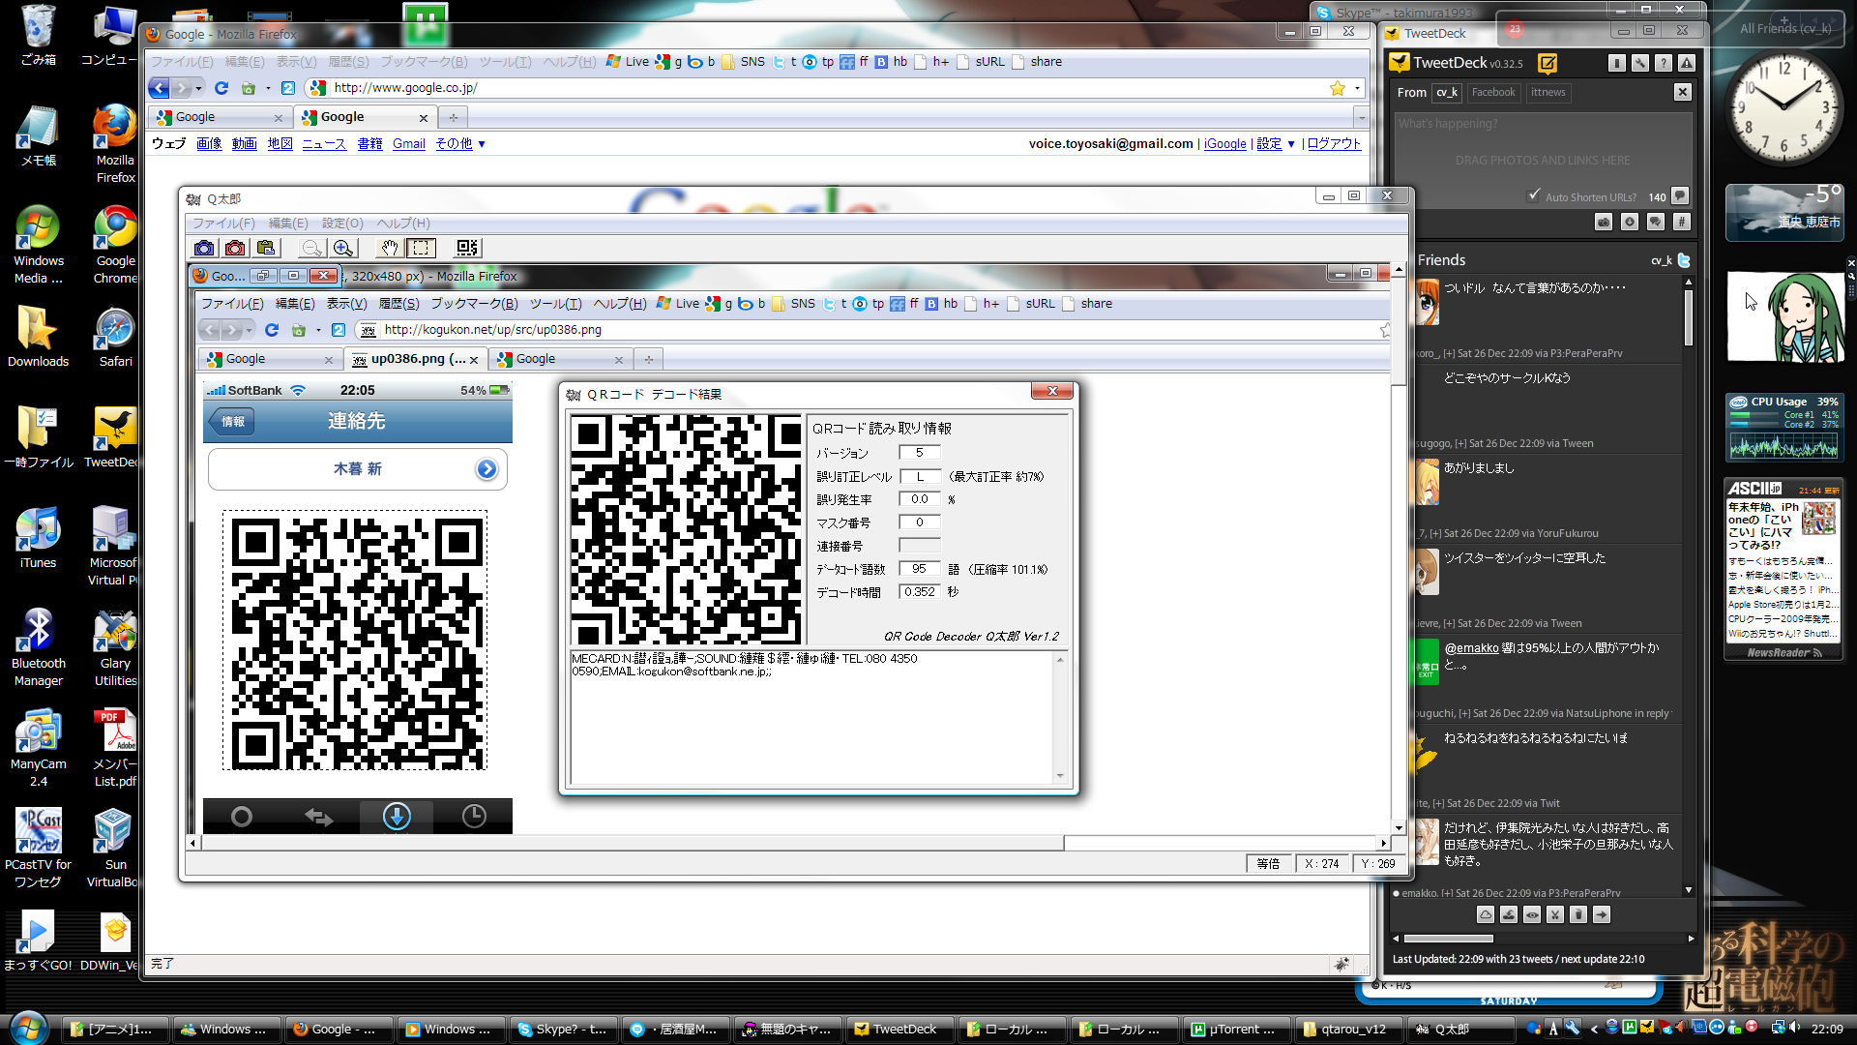Click the hashtag icon in TweetDeck composer
The width and height of the screenshot is (1857, 1045).
[x=1682, y=223]
